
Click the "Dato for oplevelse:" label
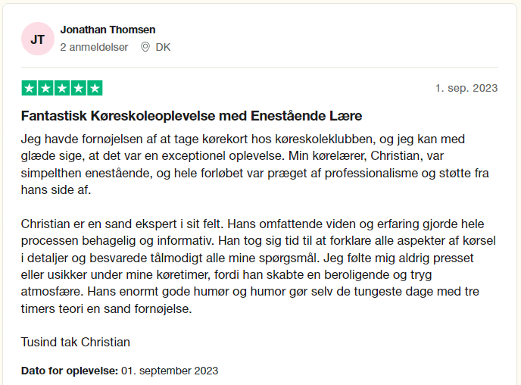point(70,371)
